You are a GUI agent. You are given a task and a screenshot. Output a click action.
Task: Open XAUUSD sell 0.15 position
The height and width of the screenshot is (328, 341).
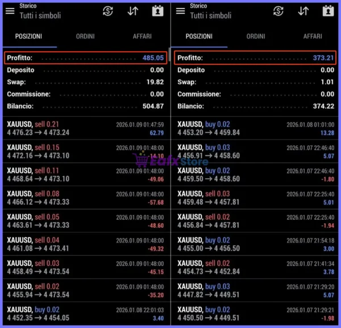pos(86,151)
